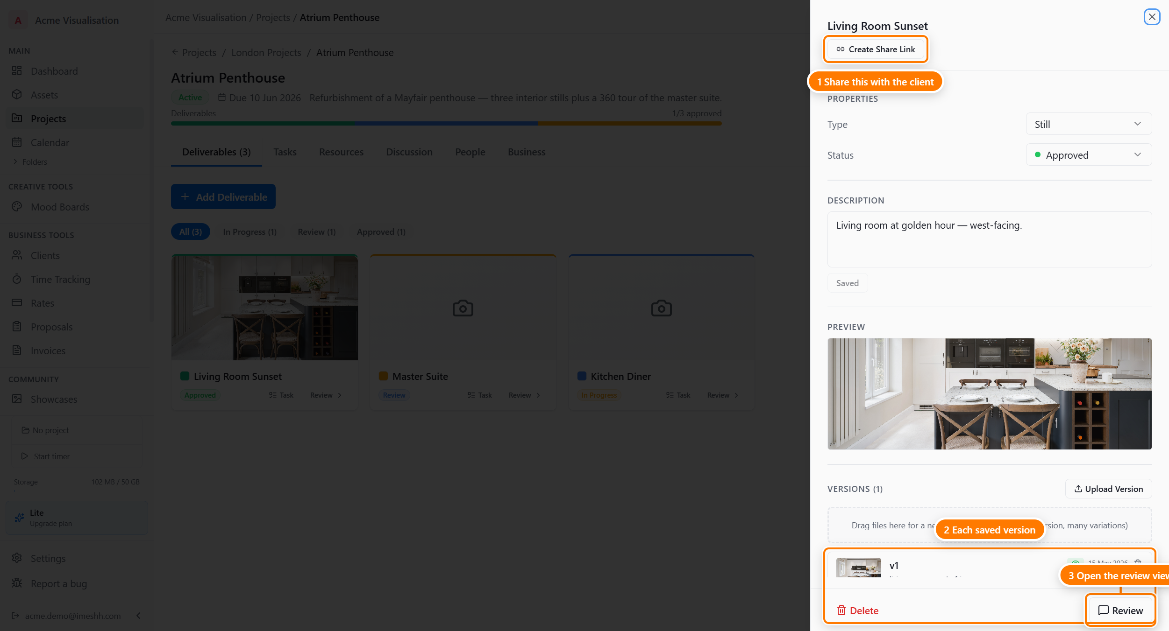Click Upload Version button
This screenshot has height=631, width=1169.
1108,489
